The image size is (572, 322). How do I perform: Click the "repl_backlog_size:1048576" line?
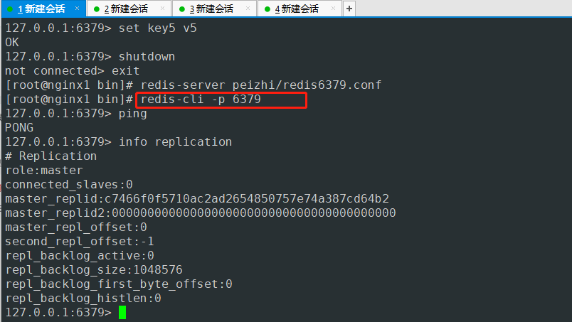coord(93,270)
